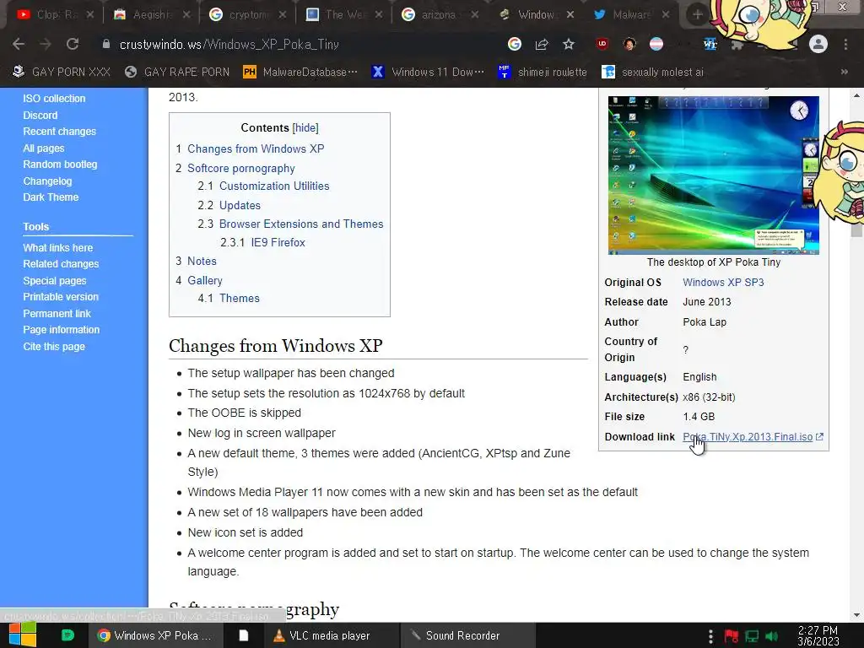Open the network tray icon

click(x=752, y=637)
